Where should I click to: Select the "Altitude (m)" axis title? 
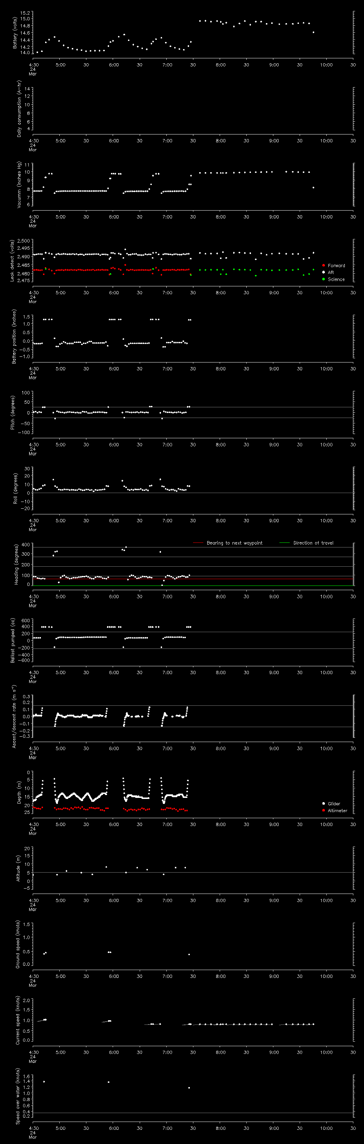(x=18, y=868)
